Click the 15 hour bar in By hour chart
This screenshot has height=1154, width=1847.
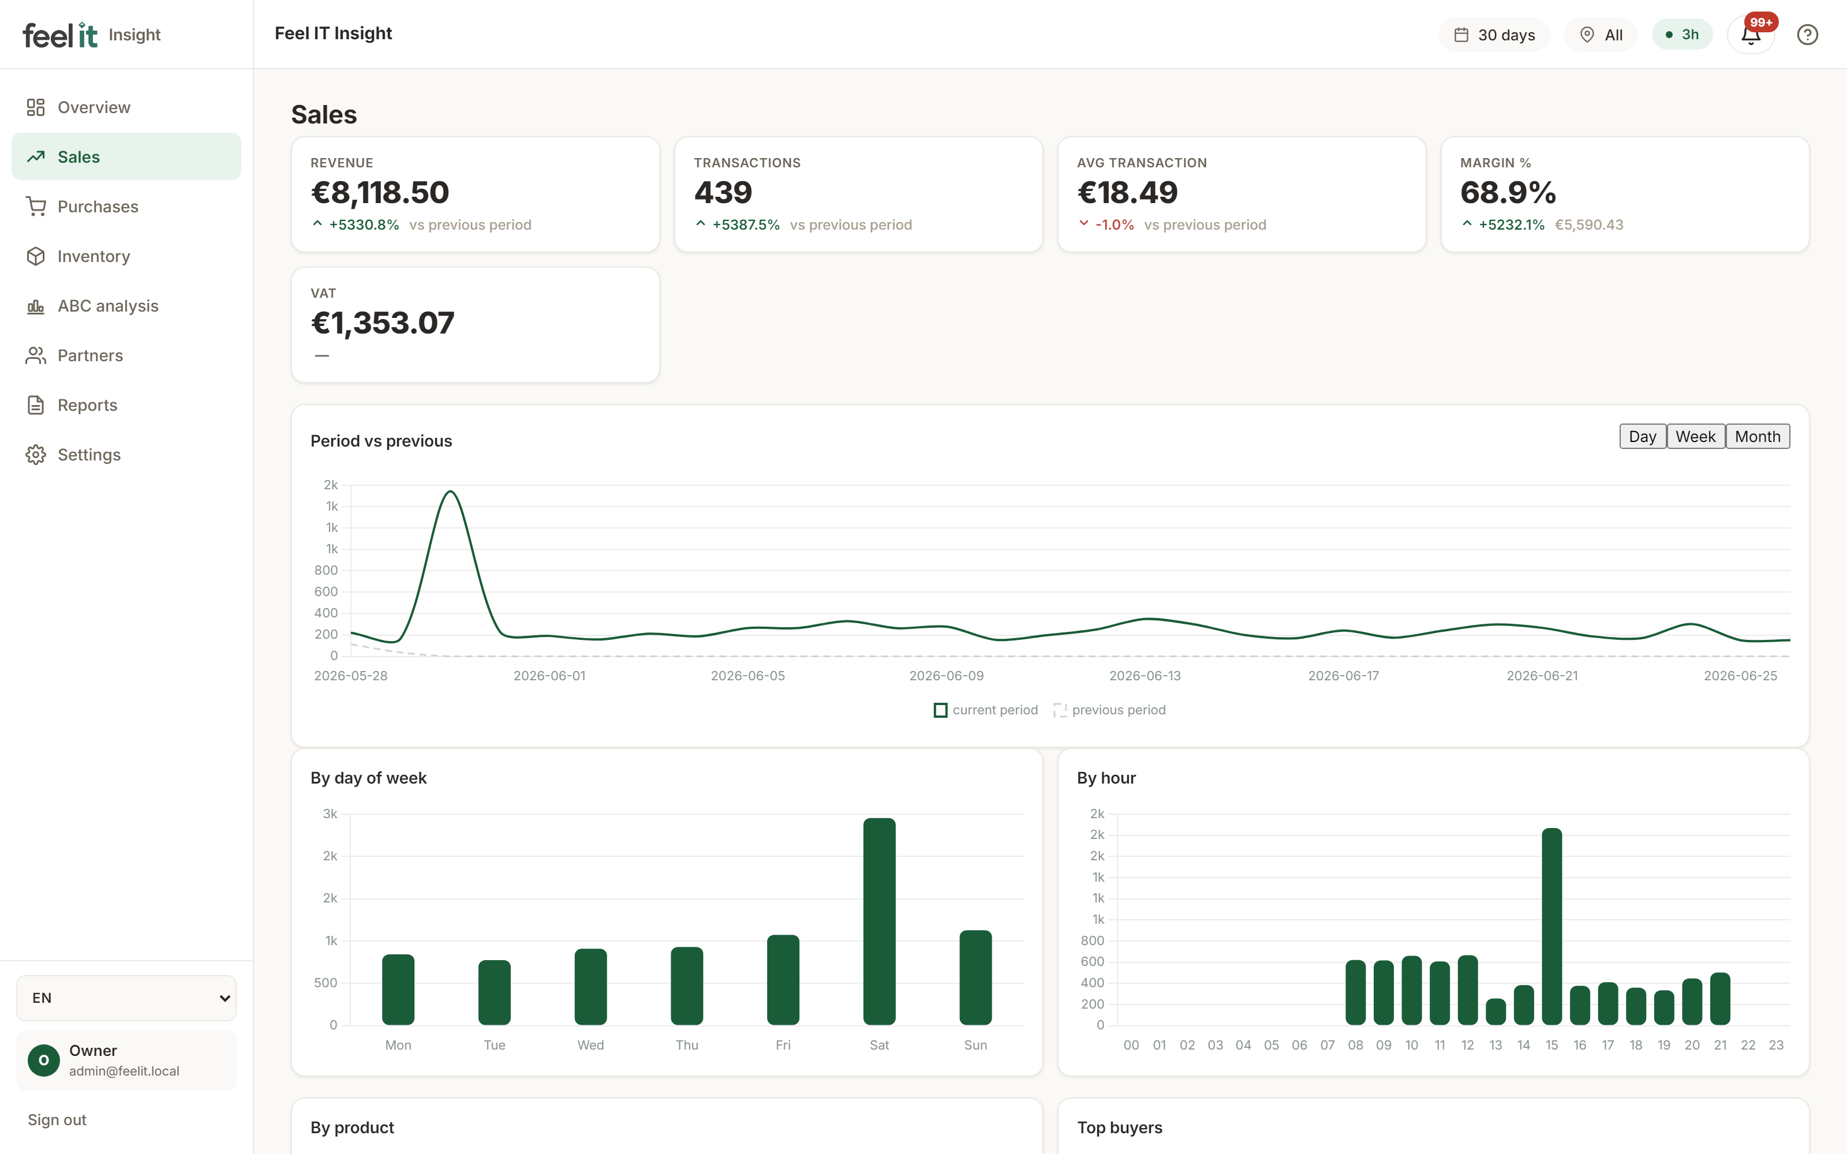[x=1551, y=927]
